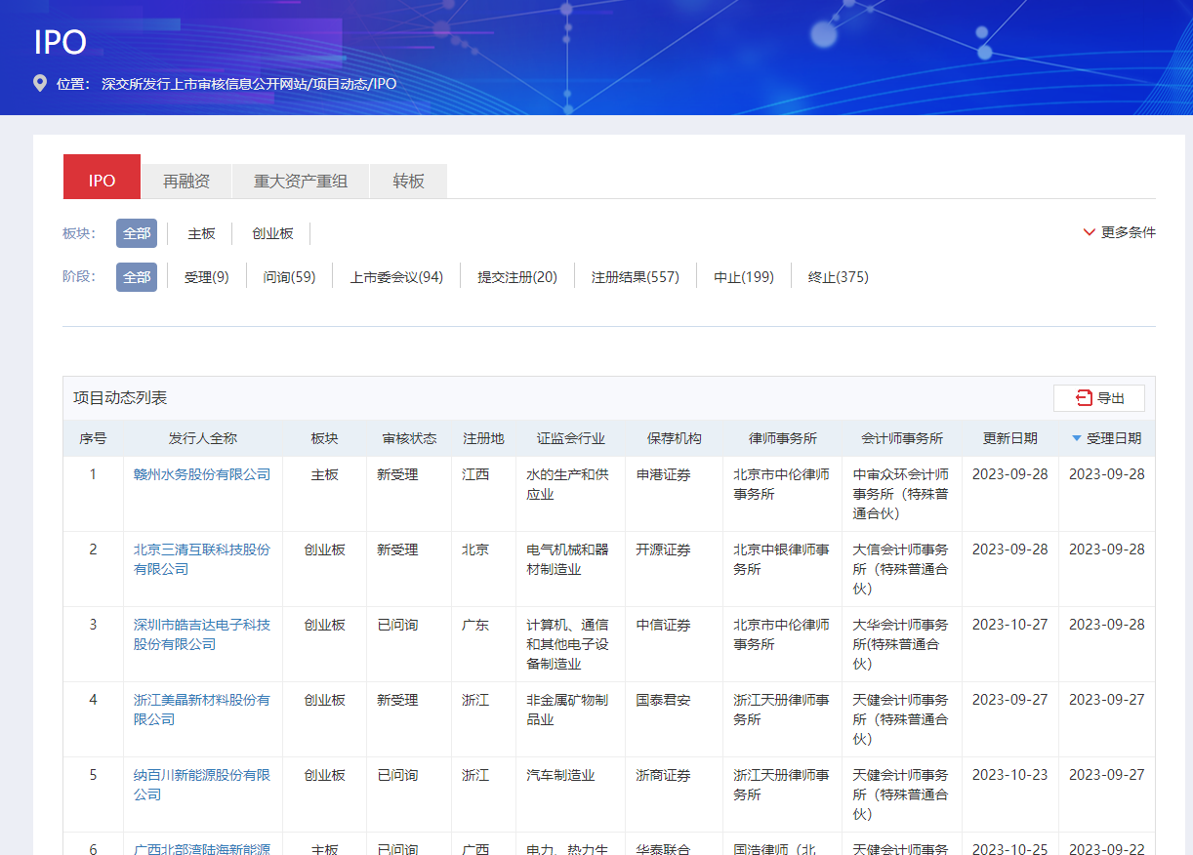Image resolution: width=1193 pixels, height=855 pixels.
Task: Click the 保荐机构 column header
Action: pos(674,439)
